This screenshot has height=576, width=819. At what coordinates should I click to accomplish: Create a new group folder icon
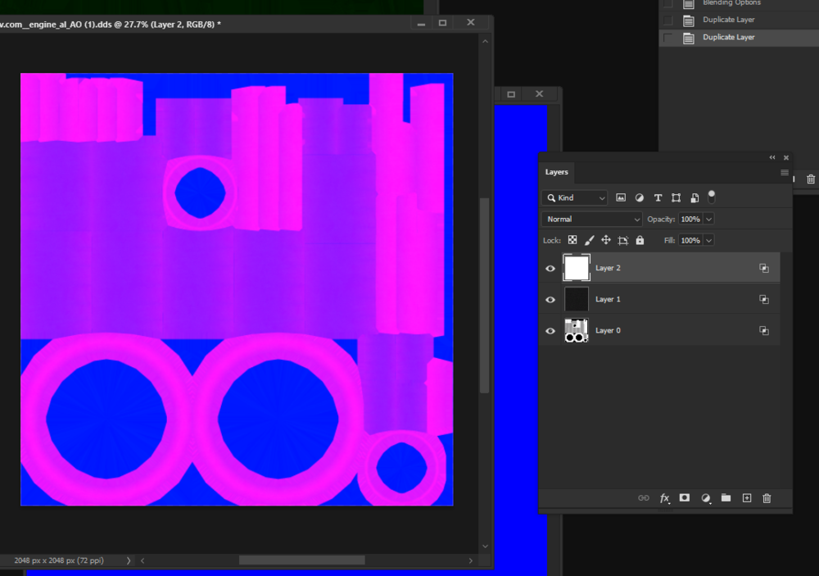(x=726, y=498)
